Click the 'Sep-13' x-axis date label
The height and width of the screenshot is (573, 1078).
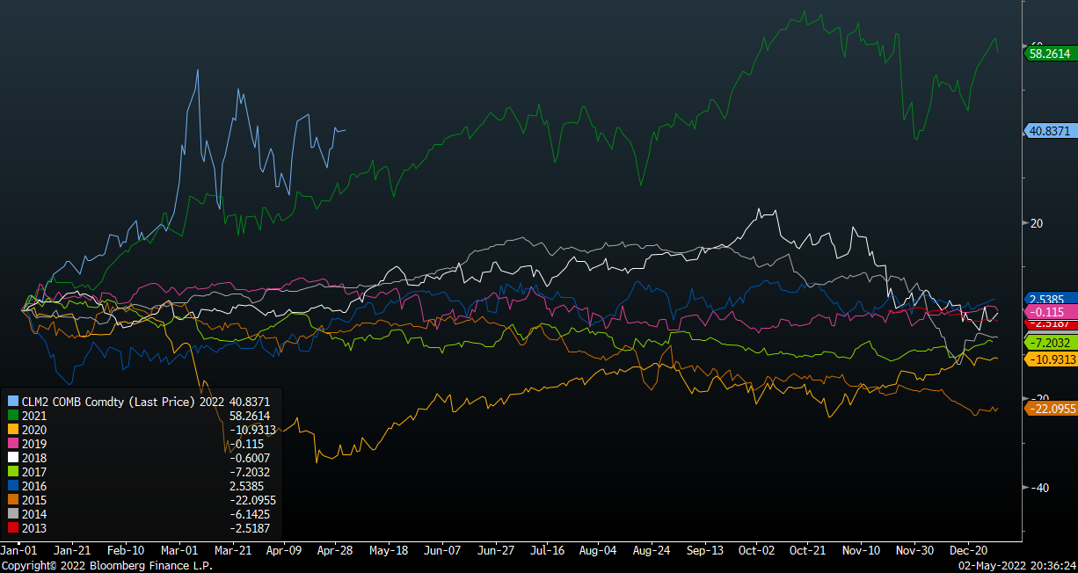(704, 550)
